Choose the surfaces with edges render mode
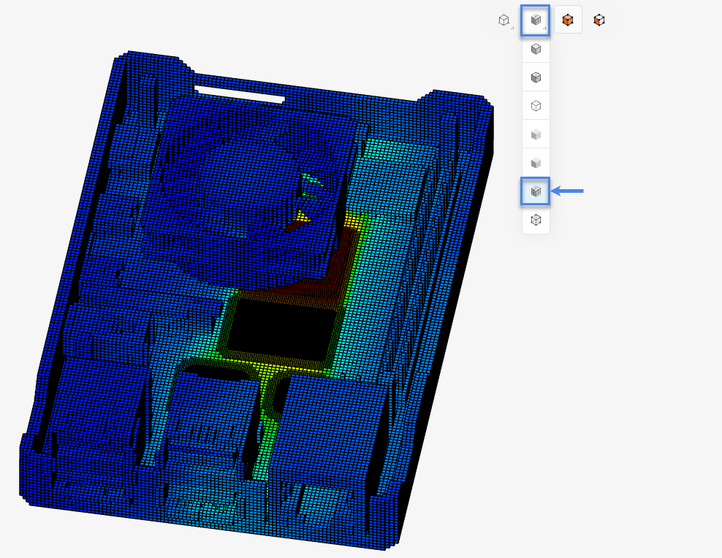 [536, 77]
